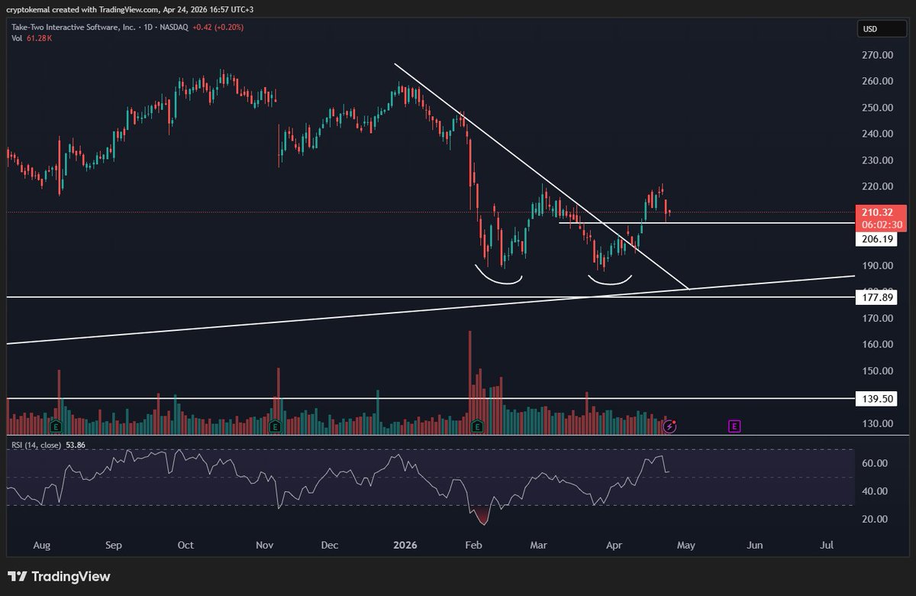
Task: Click the May label on time axis
Action: tap(685, 546)
